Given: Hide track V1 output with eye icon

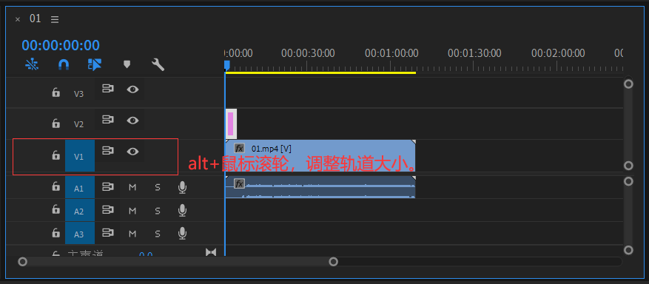Looking at the screenshot, I should coord(132,152).
